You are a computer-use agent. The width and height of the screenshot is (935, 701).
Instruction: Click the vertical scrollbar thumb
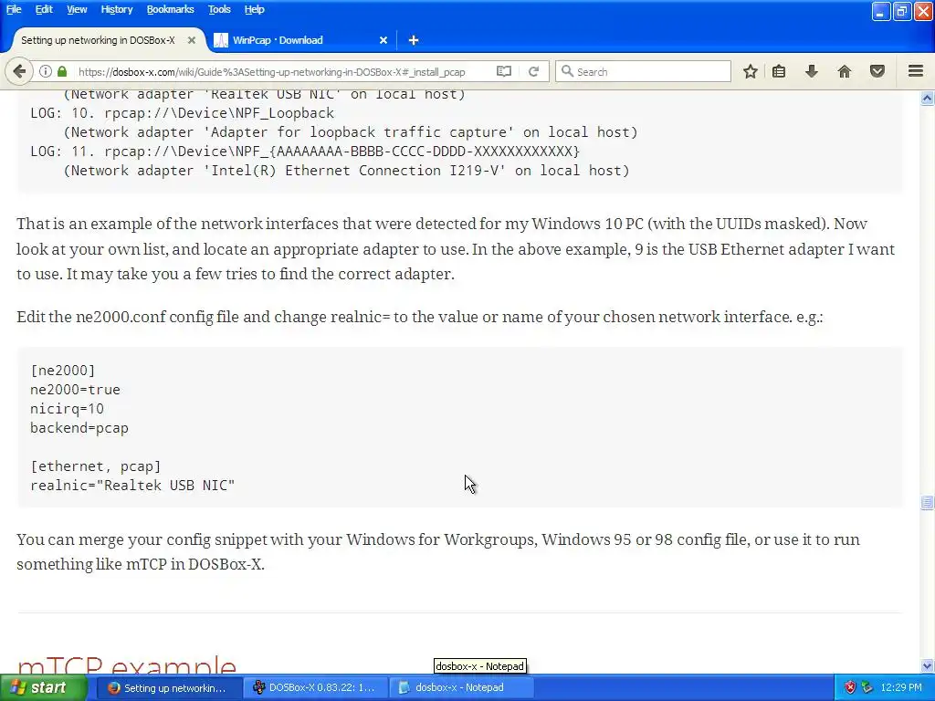(x=928, y=503)
